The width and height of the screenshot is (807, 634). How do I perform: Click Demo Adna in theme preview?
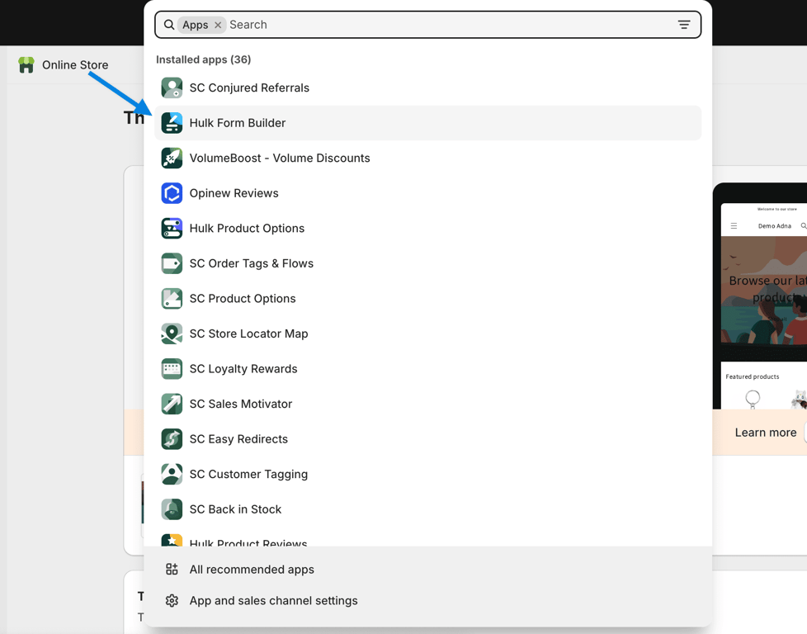774,225
